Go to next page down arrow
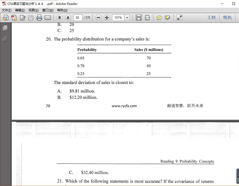Viewport: 239px width, 186px height. point(68,18)
